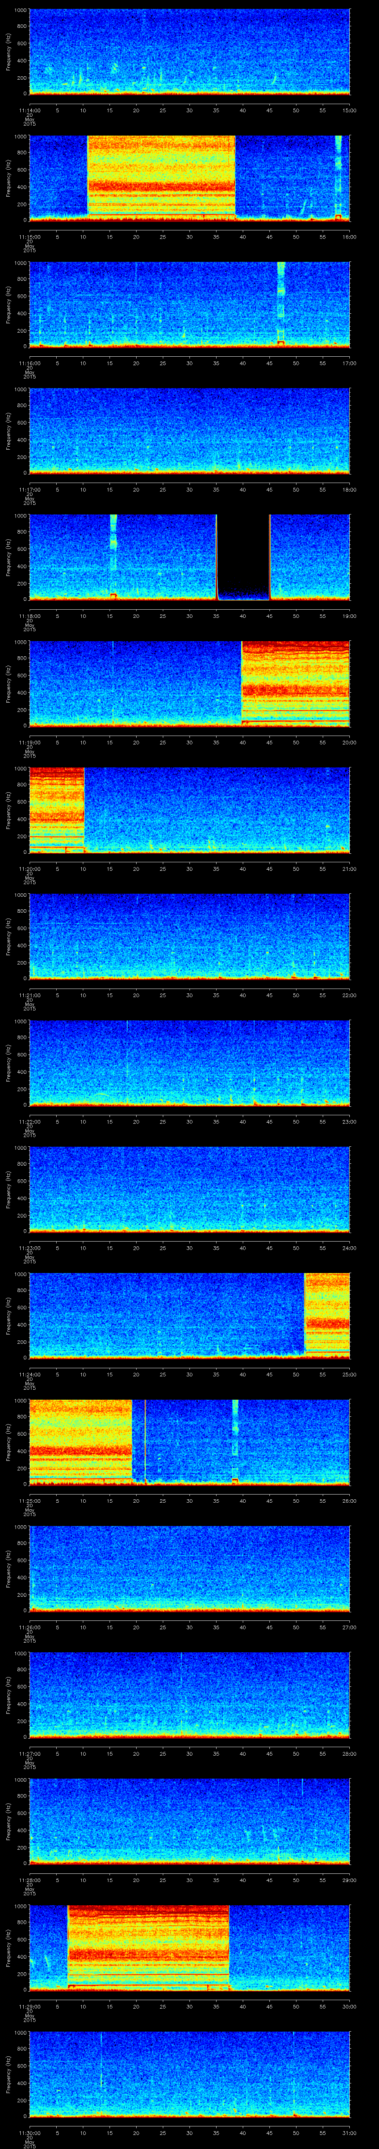The width and height of the screenshot is (379, 2149).
Task: Click the '18:00' end time label
Action: tap(349, 489)
